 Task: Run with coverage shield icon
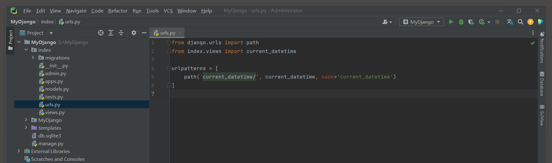[x=471, y=22]
